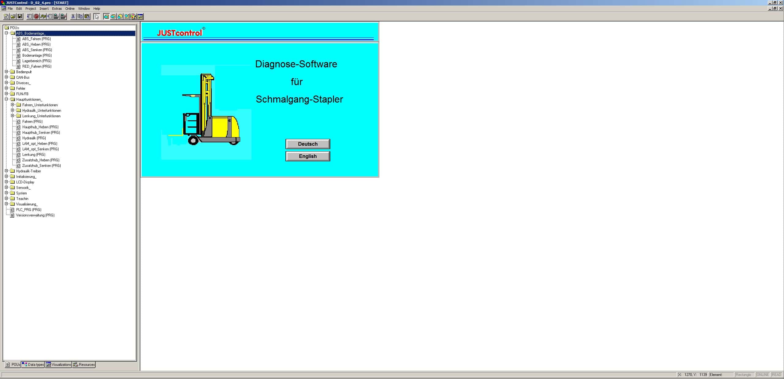The width and height of the screenshot is (784, 379).
Task: Click the Deutsch language button
Action: pyautogui.click(x=308, y=144)
